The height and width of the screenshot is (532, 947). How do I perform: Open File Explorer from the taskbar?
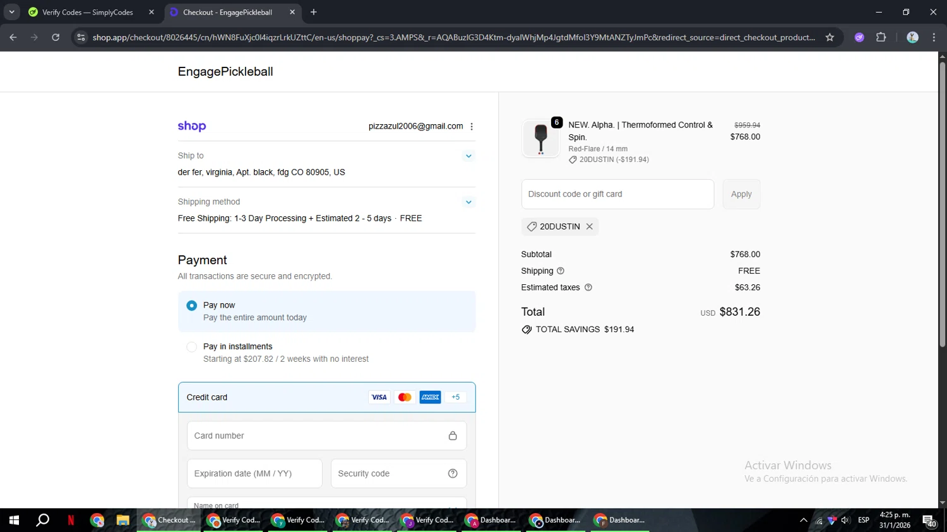pos(122,520)
